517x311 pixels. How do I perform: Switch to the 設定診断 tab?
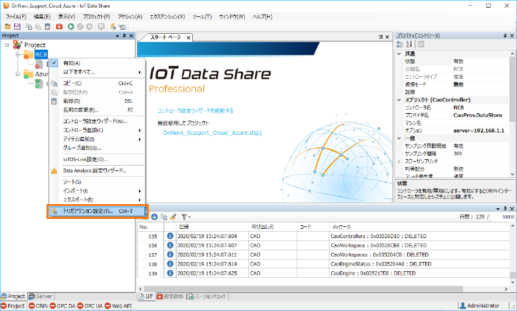coord(171,296)
